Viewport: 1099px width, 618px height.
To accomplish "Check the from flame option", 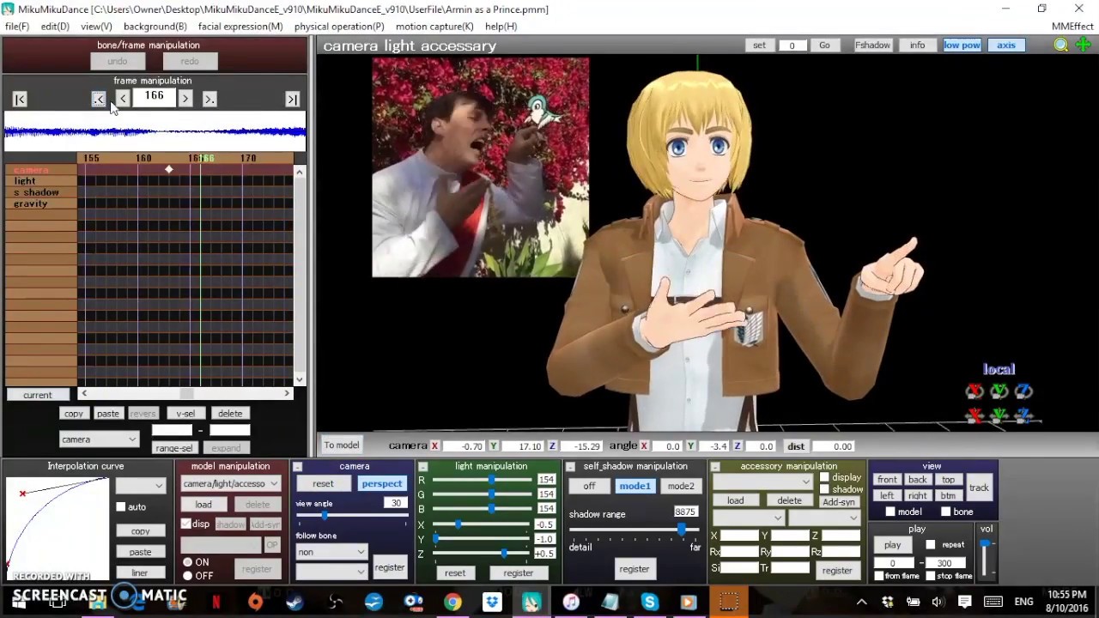I will coord(878,576).
